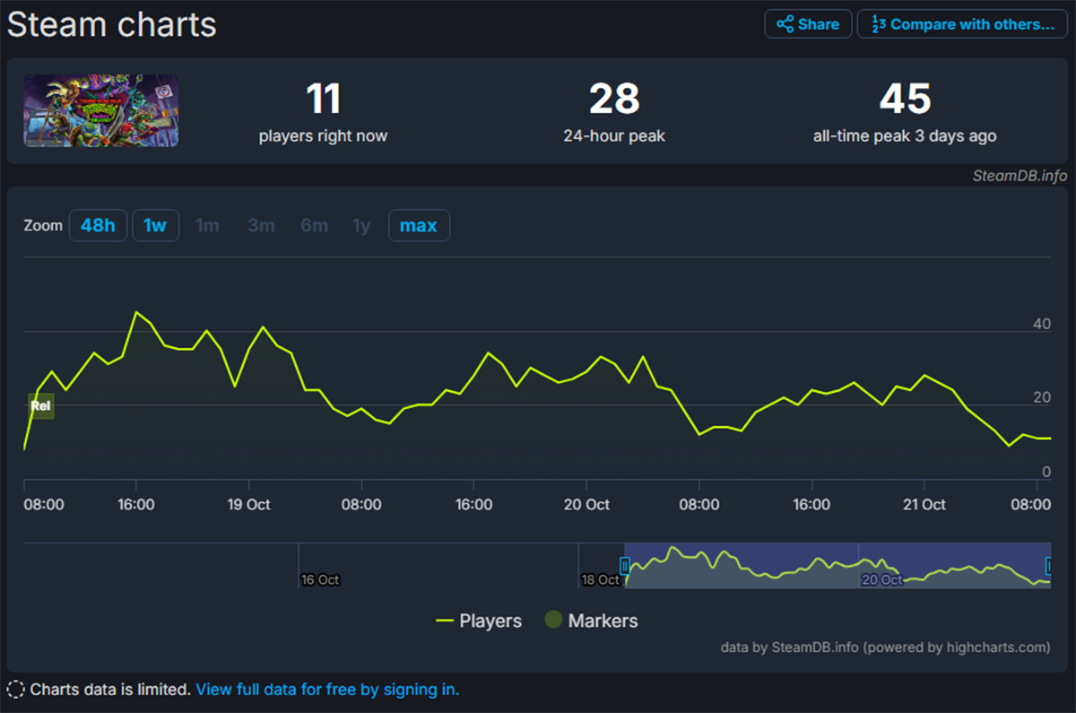
Task: Click the share icon in Share button
Action: 785,24
